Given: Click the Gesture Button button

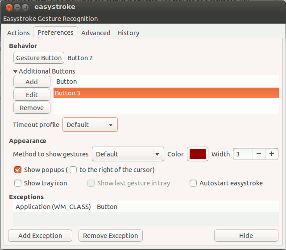Looking at the screenshot, I should 39,58.
